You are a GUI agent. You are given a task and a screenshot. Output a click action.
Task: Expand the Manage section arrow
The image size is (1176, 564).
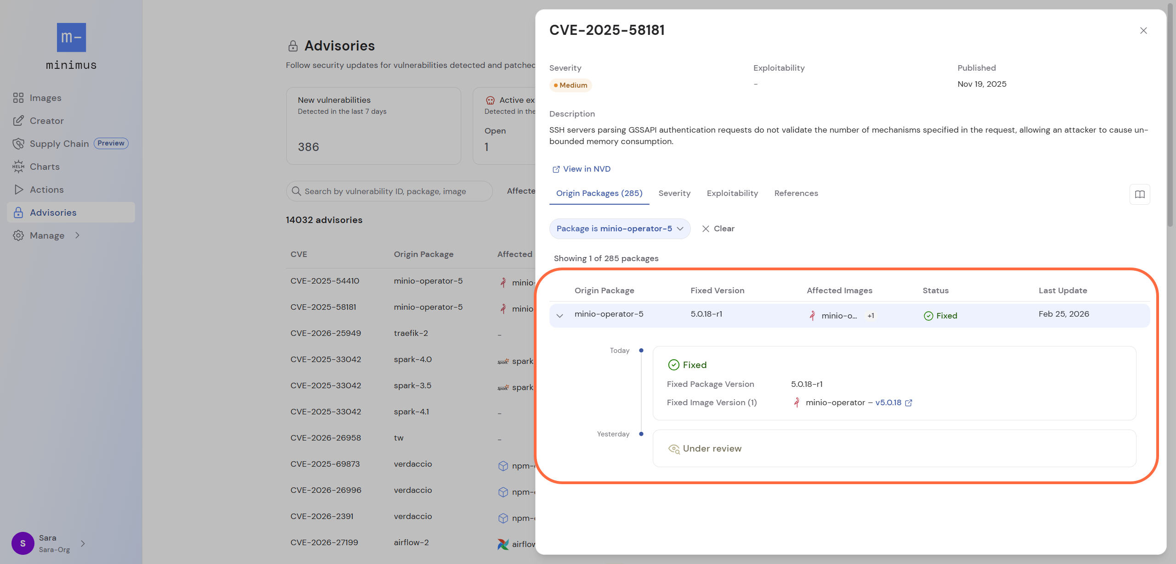tap(77, 235)
